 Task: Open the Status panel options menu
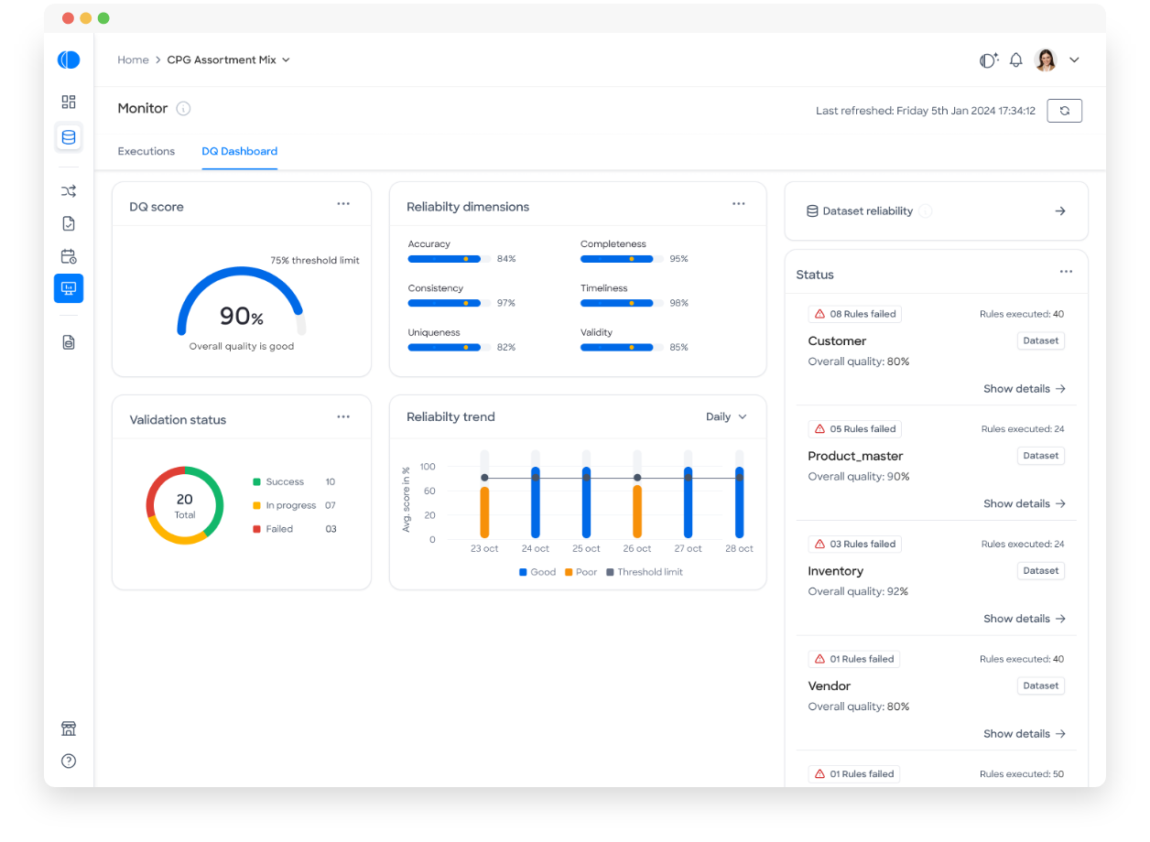[1067, 272]
